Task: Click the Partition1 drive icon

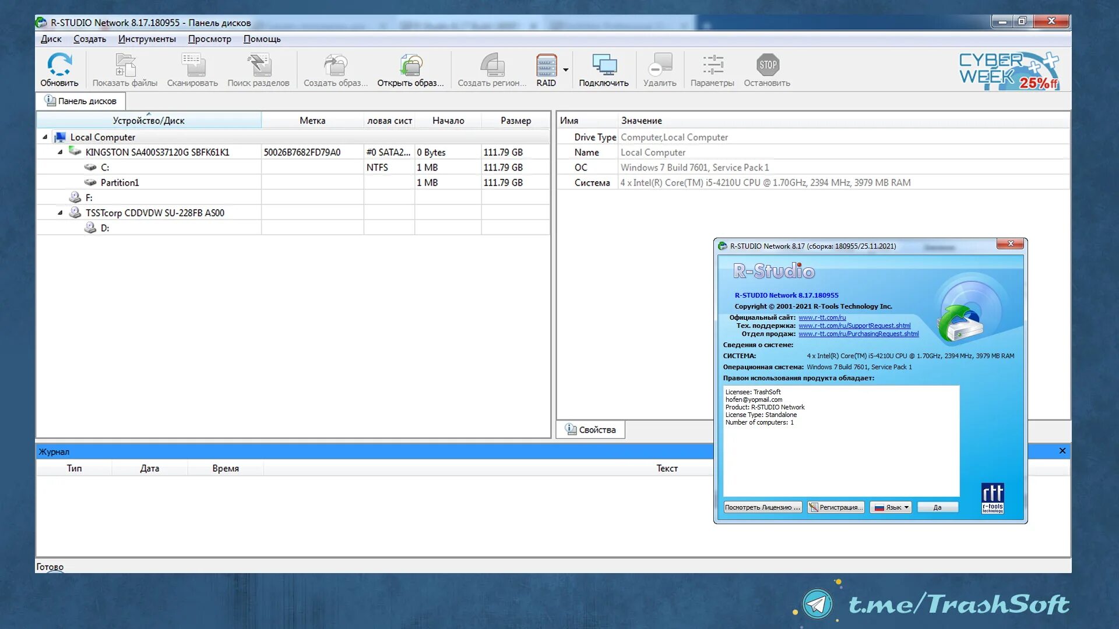Action: click(90, 182)
